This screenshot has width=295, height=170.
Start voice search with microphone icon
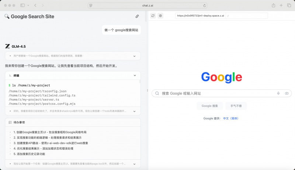click(278, 93)
